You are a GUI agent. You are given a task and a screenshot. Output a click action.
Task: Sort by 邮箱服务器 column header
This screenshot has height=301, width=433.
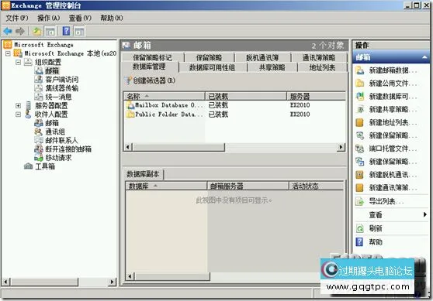tap(248, 186)
